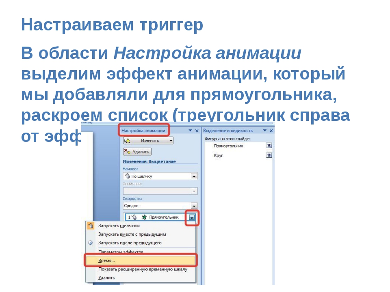Viewport: 390px width, 292px height.
Task: Click the mouse icon in the Начало field
Action: (x=127, y=176)
